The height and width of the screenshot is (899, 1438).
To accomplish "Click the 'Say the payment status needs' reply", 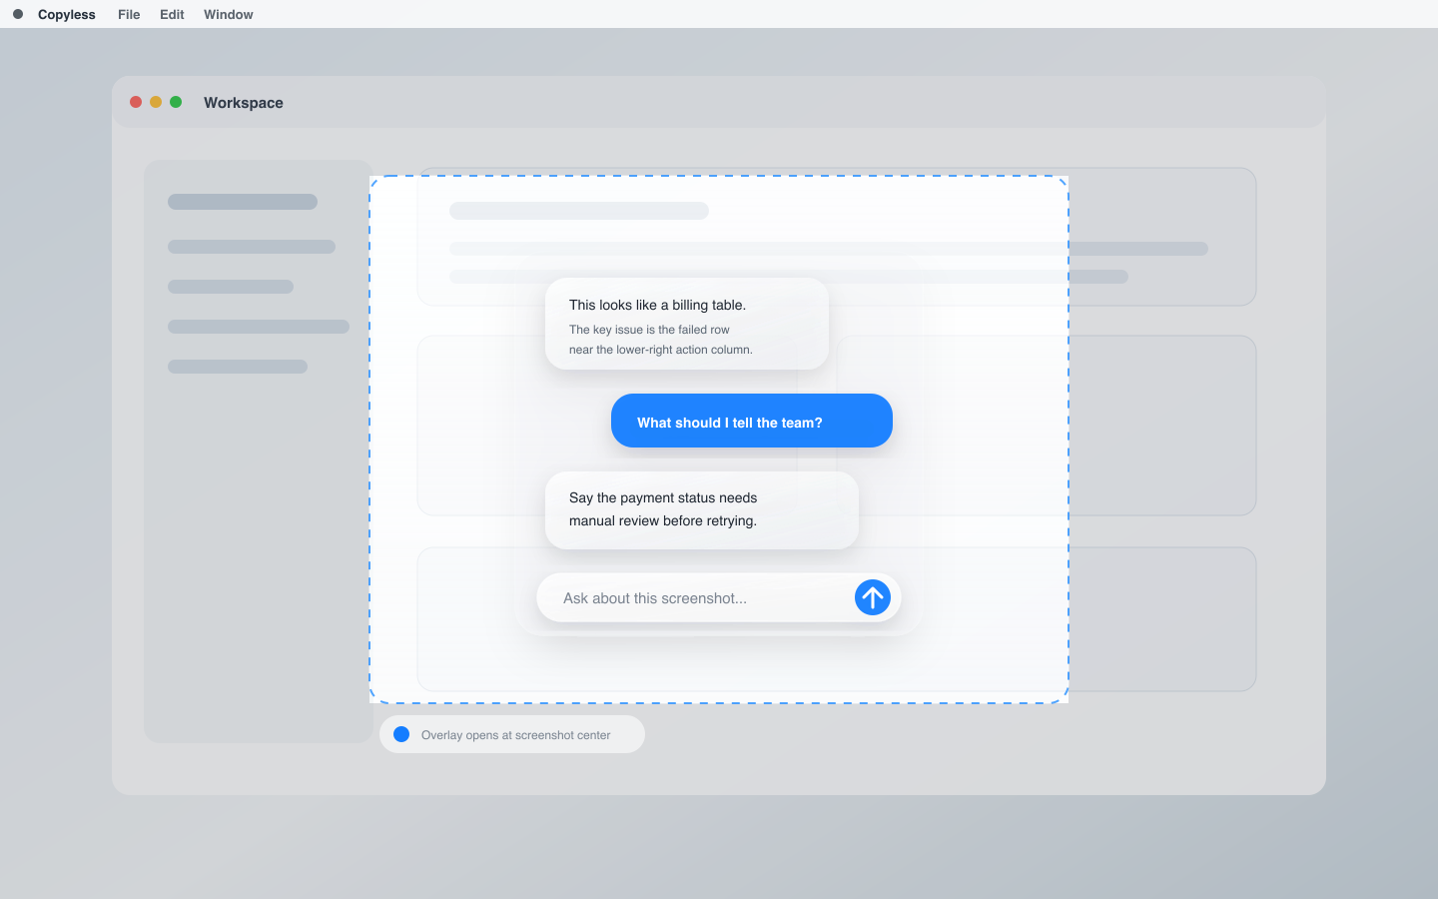I will click(x=702, y=510).
